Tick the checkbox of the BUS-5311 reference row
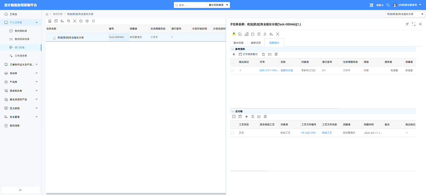This screenshot has width=426, height=195. click(232, 70)
